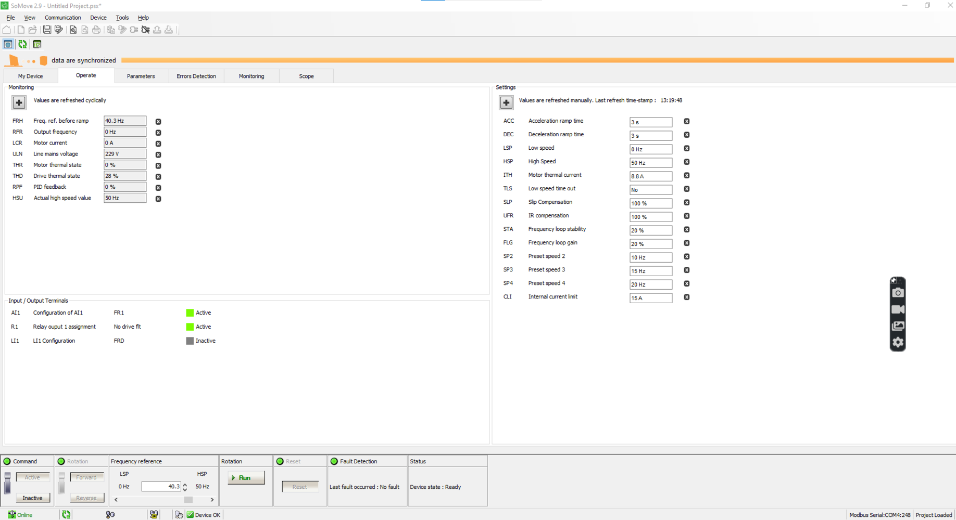Viewport: 956px width, 520px height.
Task: Click the disconnect from device toolbar icon
Action: click(x=146, y=30)
